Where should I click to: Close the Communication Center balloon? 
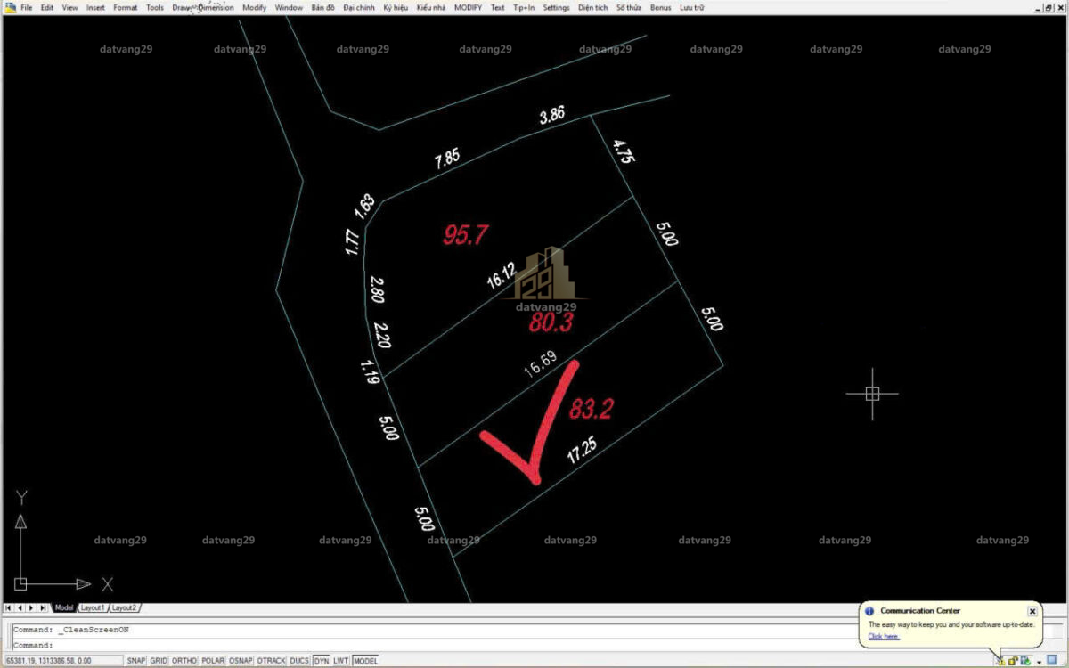[x=1032, y=611]
